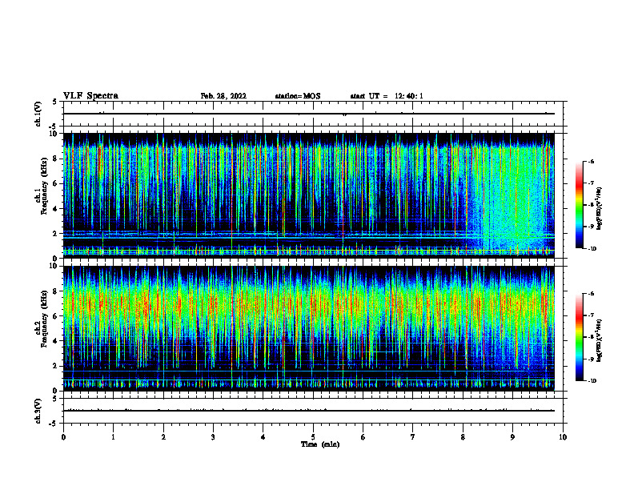Click the ch.3 voltage waveform trace
This screenshot has height=490, width=634.
coord(309,411)
